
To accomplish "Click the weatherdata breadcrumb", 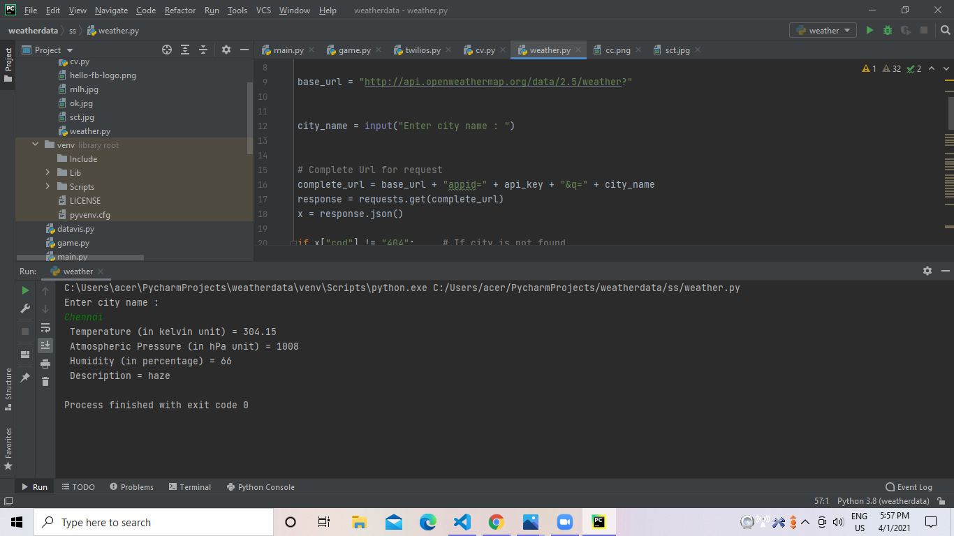I will point(33,31).
